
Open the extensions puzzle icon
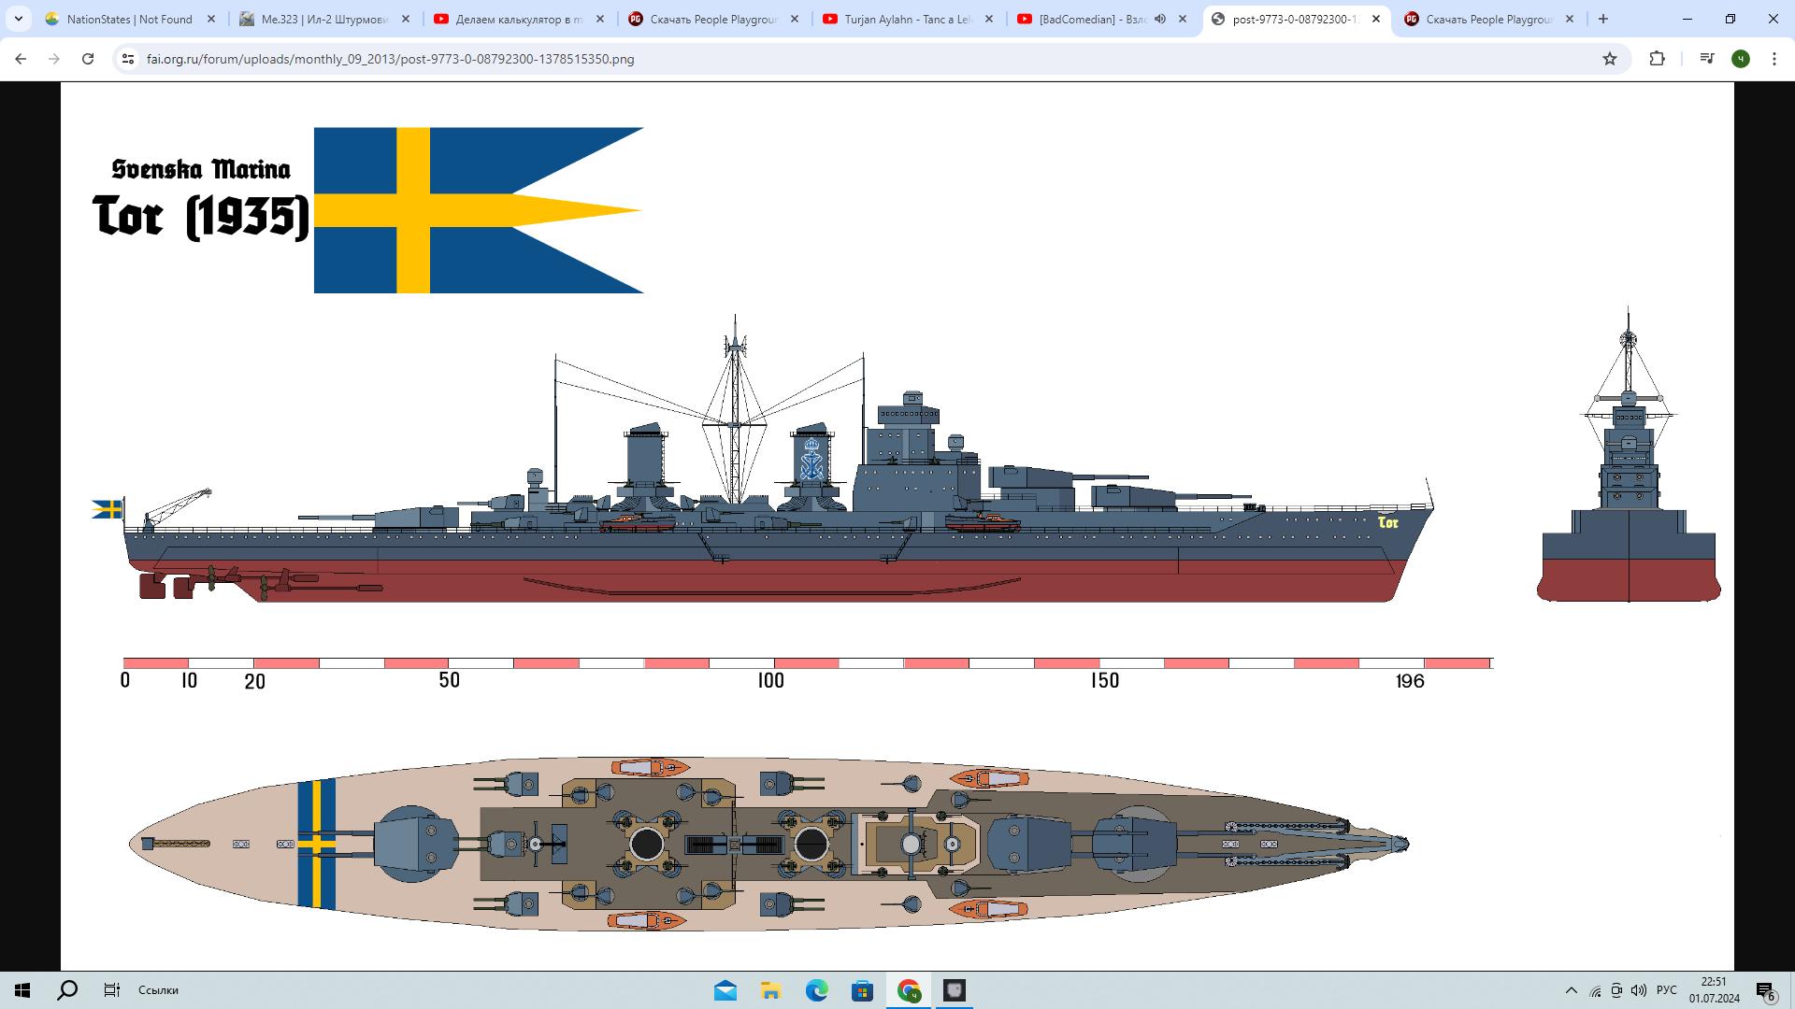pyautogui.click(x=1657, y=59)
